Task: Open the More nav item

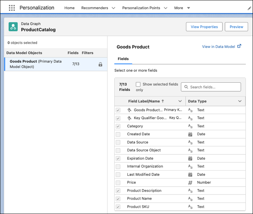Action: pos(178,8)
